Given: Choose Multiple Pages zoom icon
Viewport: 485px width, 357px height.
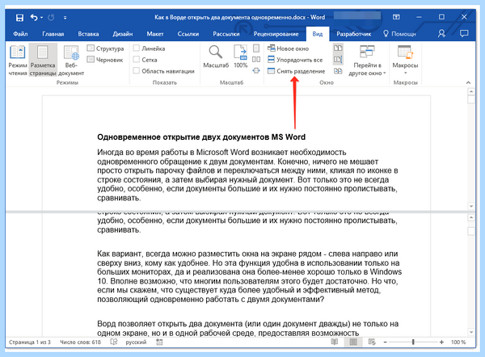Looking at the screenshot, I should (256, 59).
